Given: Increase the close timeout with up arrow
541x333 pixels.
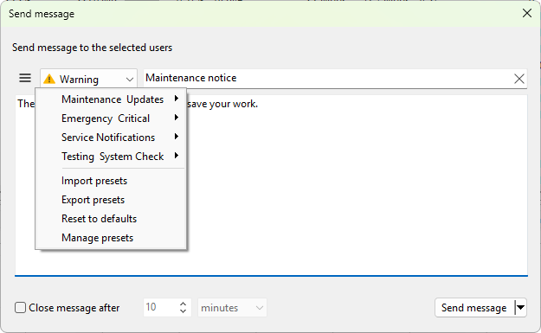Looking at the screenshot, I should click(184, 304).
